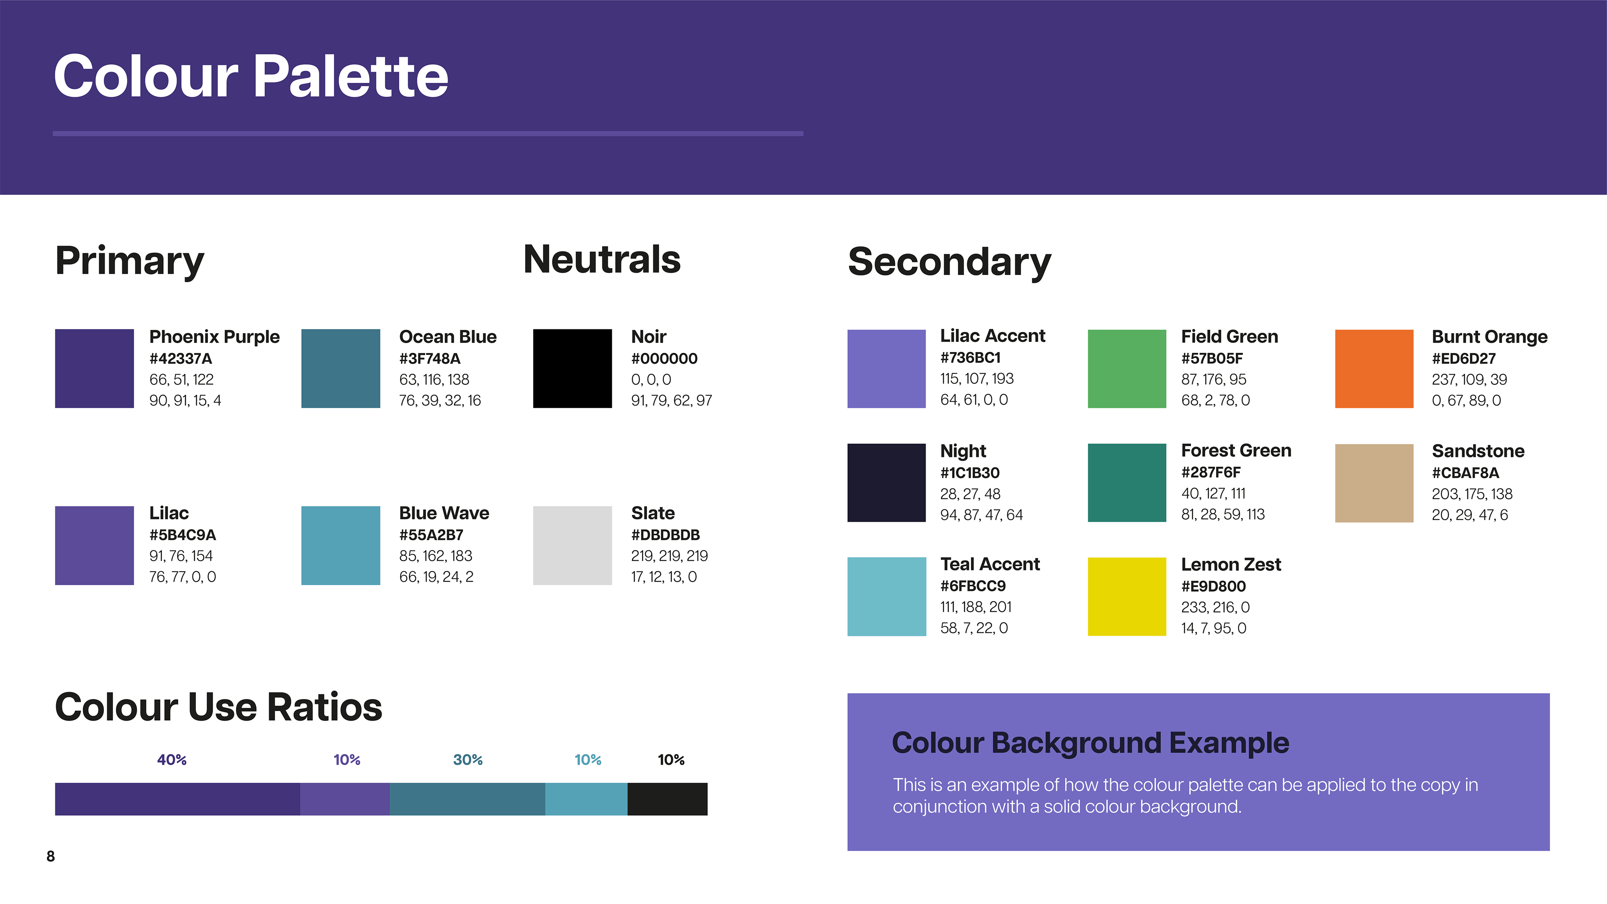Image resolution: width=1607 pixels, height=904 pixels.
Task: Select the Lemon Zest yellow swatch
Action: click(x=1127, y=596)
